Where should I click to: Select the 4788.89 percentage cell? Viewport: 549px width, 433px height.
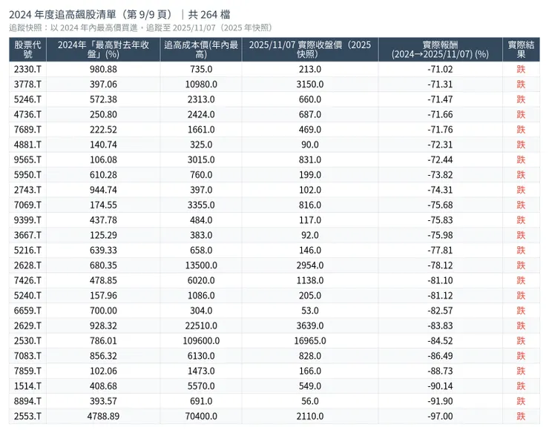(x=102, y=417)
